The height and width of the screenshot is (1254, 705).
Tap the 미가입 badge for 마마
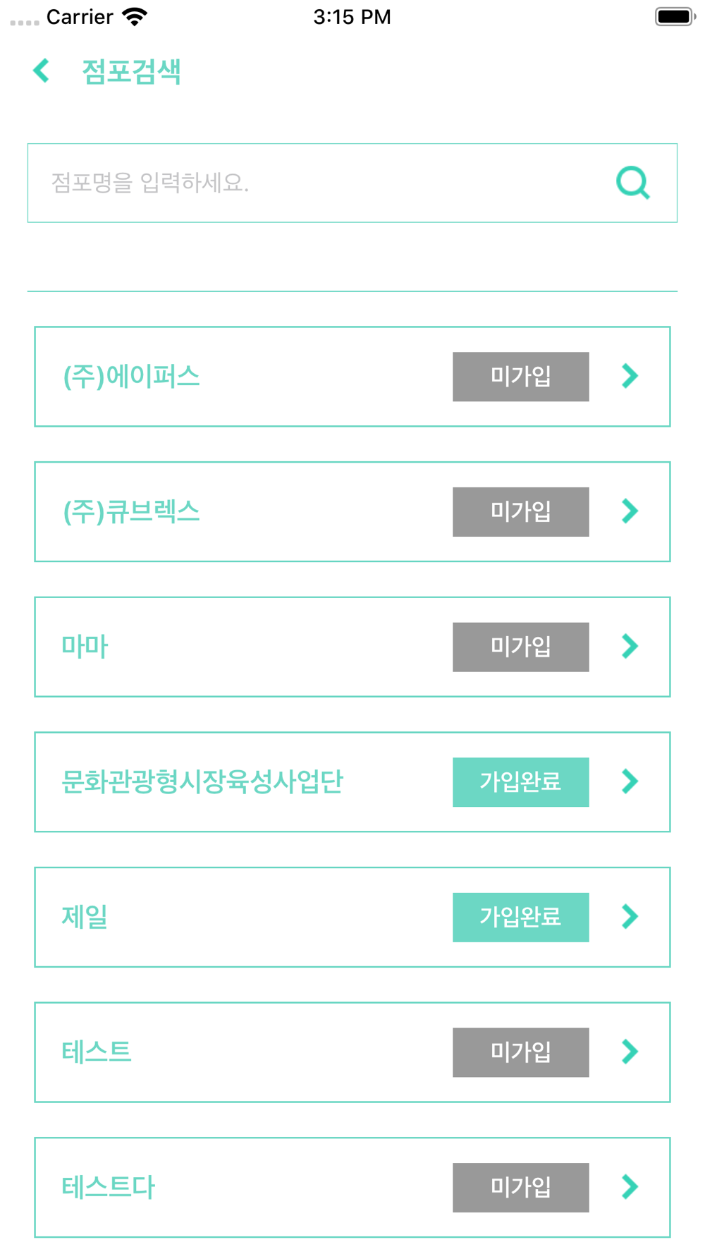coord(521,647)
